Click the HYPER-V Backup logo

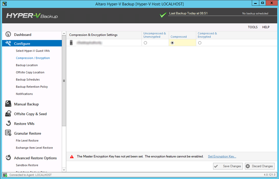pyautogui.click(x=32, y=16)
